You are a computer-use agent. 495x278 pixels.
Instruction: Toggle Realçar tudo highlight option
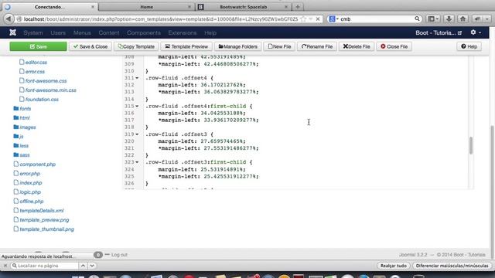pyautogui.click(x=394, y=266)
